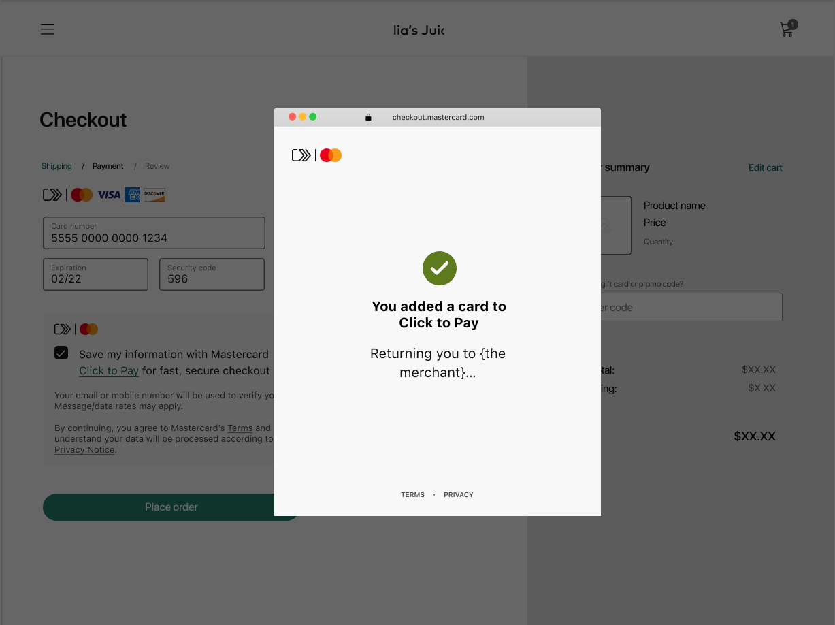Go to the Shipping step
Image resolution: width=835 pixels, height=625 pixels.
pyautogui.click(x=56, y=166)
